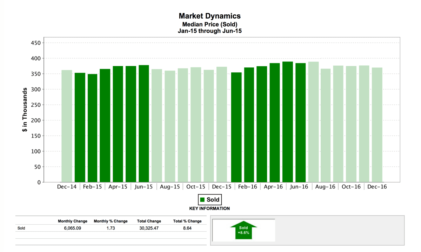Click the KEY INFORMATION heading
Viewport: 421px width, 252px height.
[x=209, y=208]
